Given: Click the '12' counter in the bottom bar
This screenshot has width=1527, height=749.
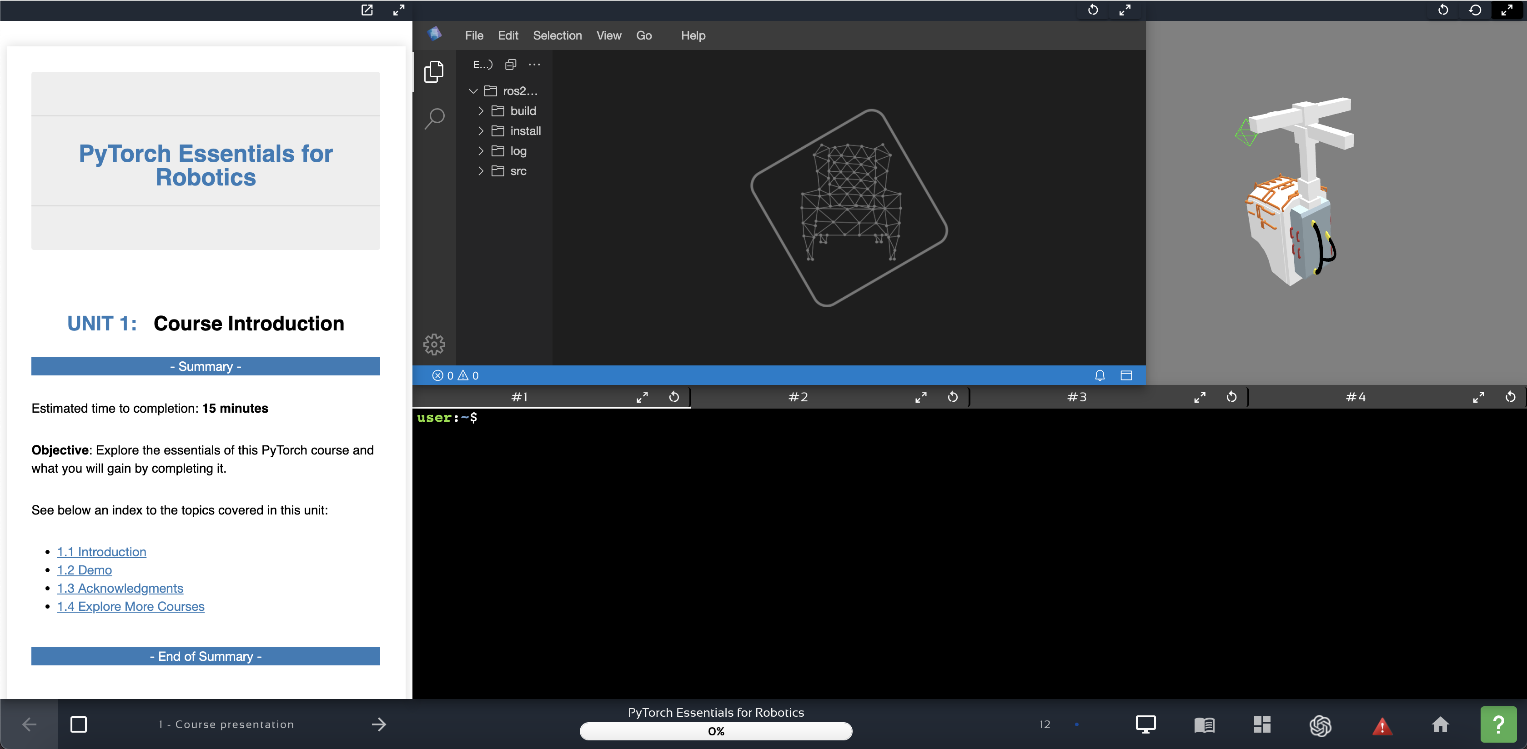Looking at the screenshot, I should click(x=1045, y=724).
